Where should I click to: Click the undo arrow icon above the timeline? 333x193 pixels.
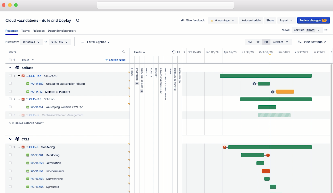pos(174,52)
